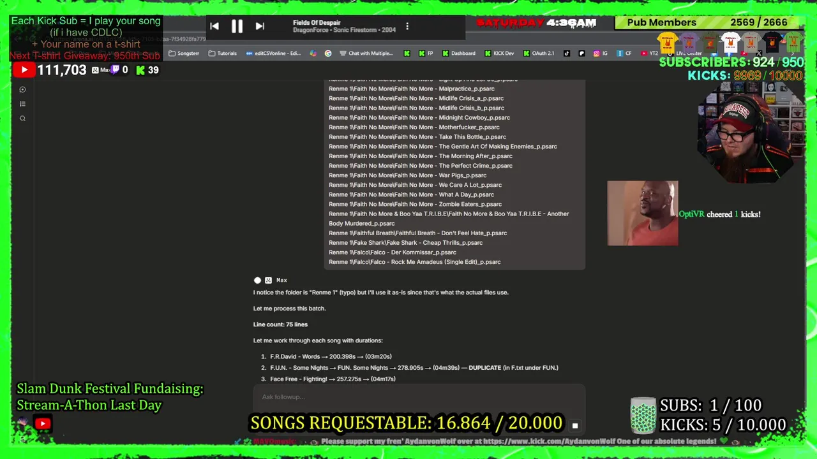This screenshot has height=459, width=817.
Task: Open the Songsterr bookmark folder
Action: pos(184,54)
